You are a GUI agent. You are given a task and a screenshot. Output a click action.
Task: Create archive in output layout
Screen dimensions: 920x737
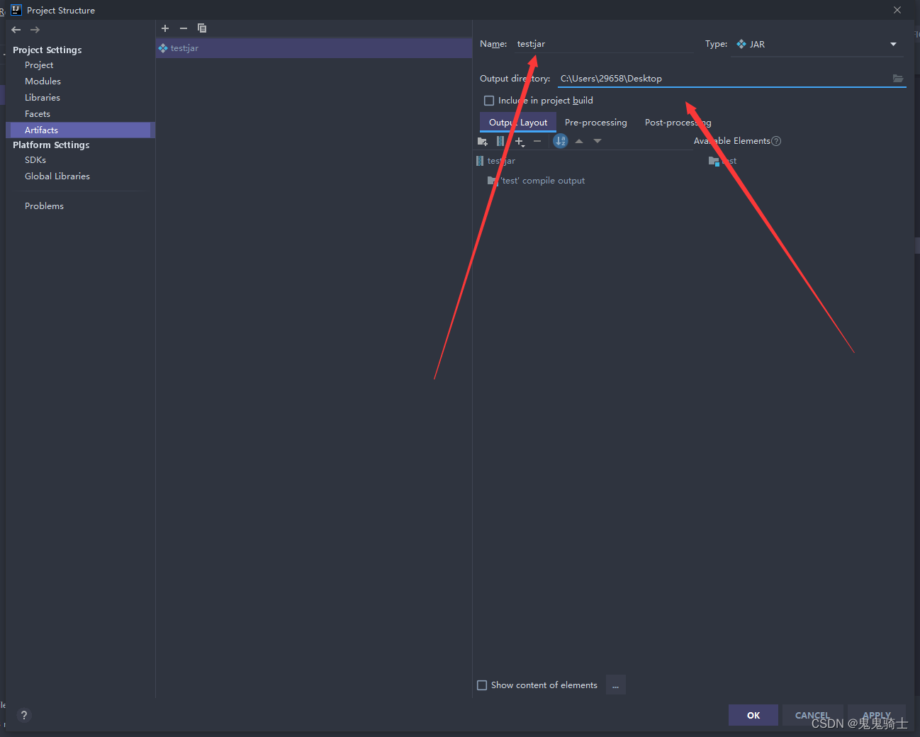500,141
